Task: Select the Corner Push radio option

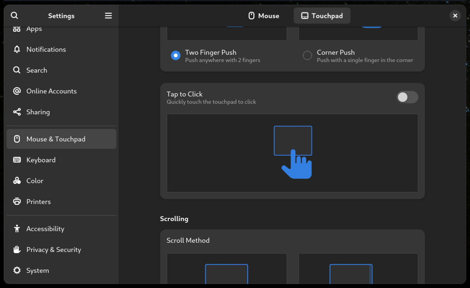Action: point(307,55)
